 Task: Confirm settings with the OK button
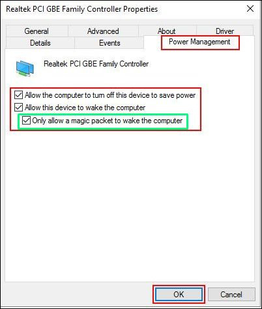(179, 295)
